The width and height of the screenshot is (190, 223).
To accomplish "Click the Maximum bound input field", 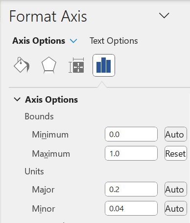I will (131, 153).
